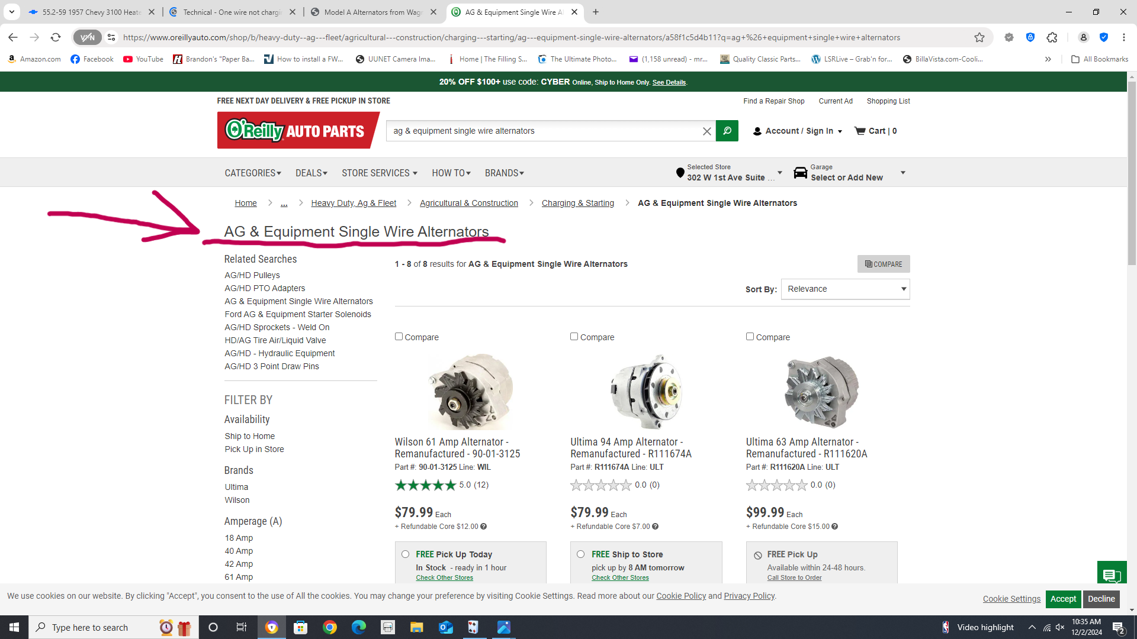Check Compare box for Ultima 94 Amp

point(574,337)
